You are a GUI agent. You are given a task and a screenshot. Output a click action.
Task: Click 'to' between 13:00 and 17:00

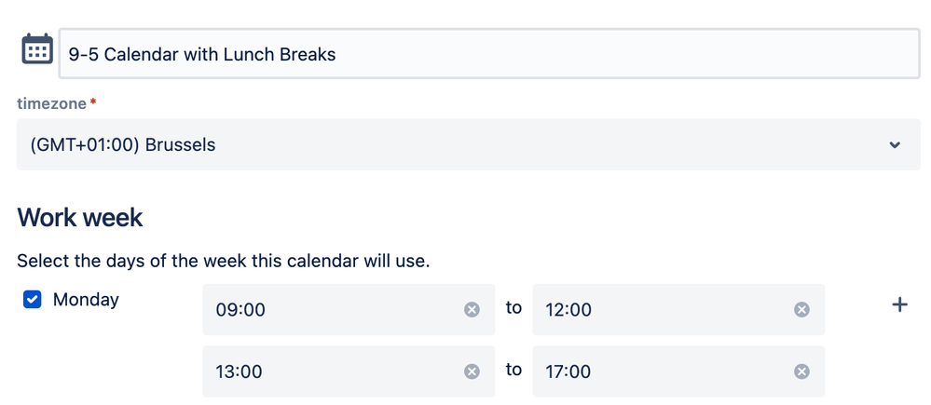[x=513, y=370]
